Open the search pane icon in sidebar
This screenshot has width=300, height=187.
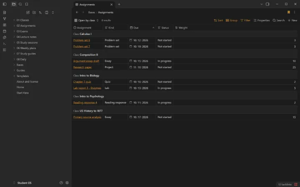20,4
